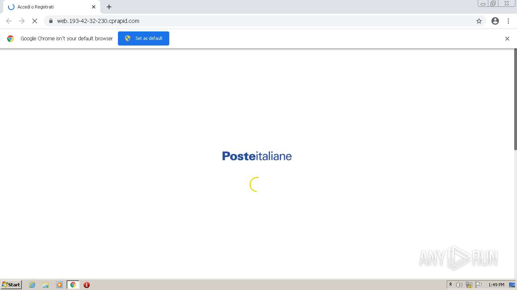Screen dimensions: 517x290
Task: Click the Posteitaliane logo
Action: click(x=257, y=156)
